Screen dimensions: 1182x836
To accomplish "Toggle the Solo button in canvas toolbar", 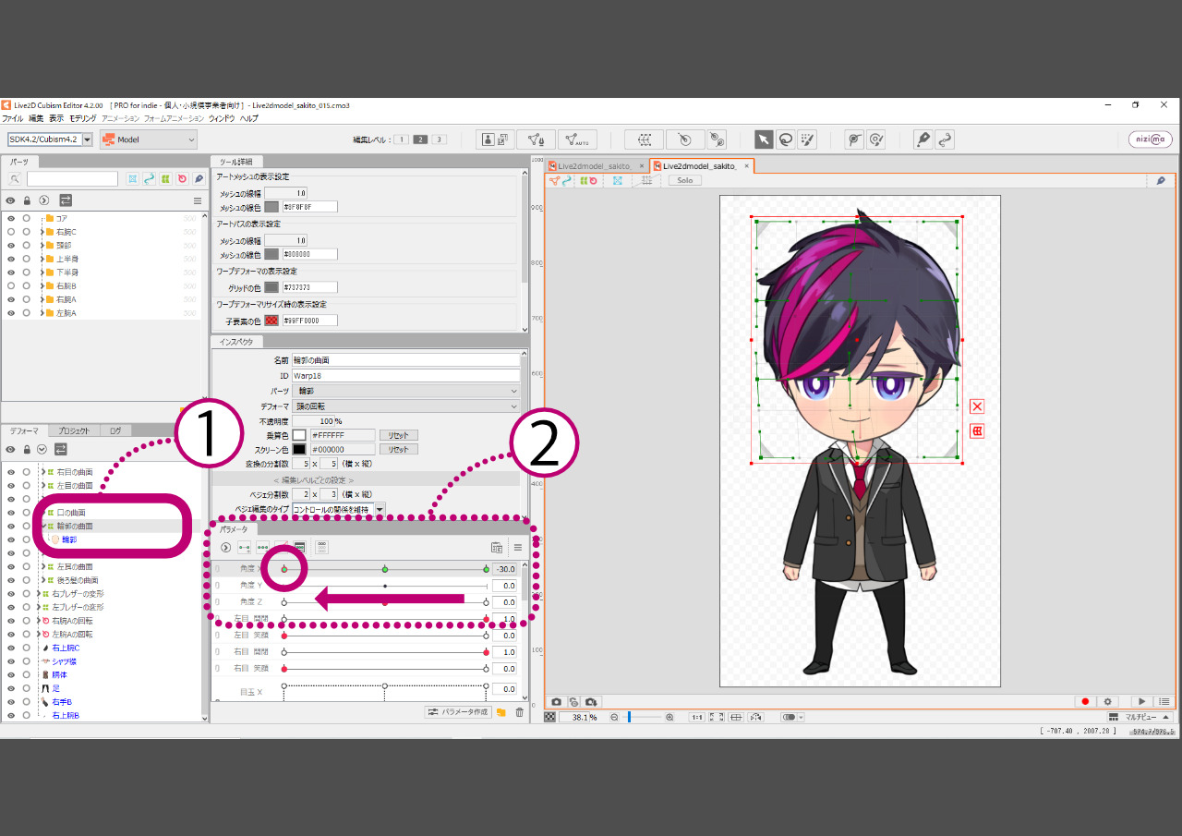I will pos(684,180).
